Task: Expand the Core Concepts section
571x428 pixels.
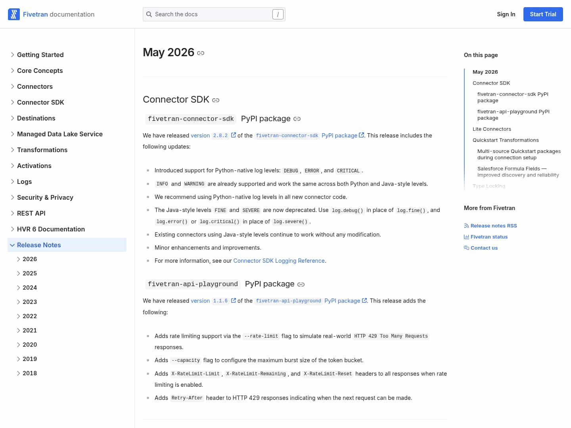Action: tap(12, 71)
